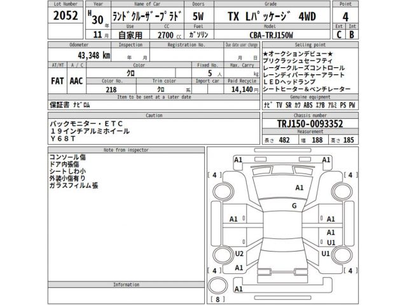
Task: Click TV in genuine equipment row
Action: coord(279,105)
